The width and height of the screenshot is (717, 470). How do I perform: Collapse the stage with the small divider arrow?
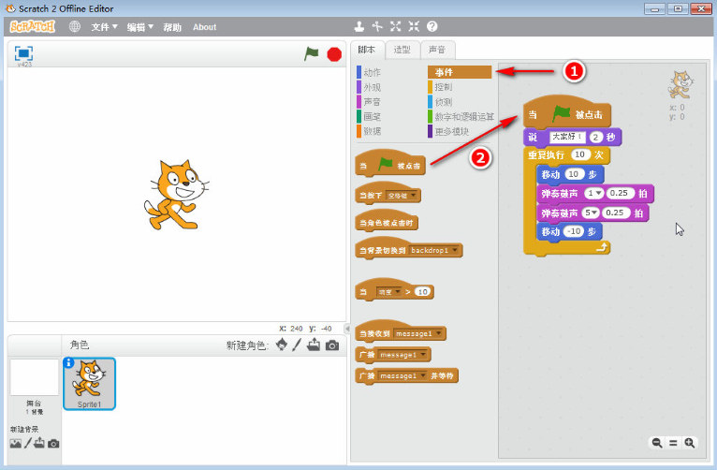(347, 329)
